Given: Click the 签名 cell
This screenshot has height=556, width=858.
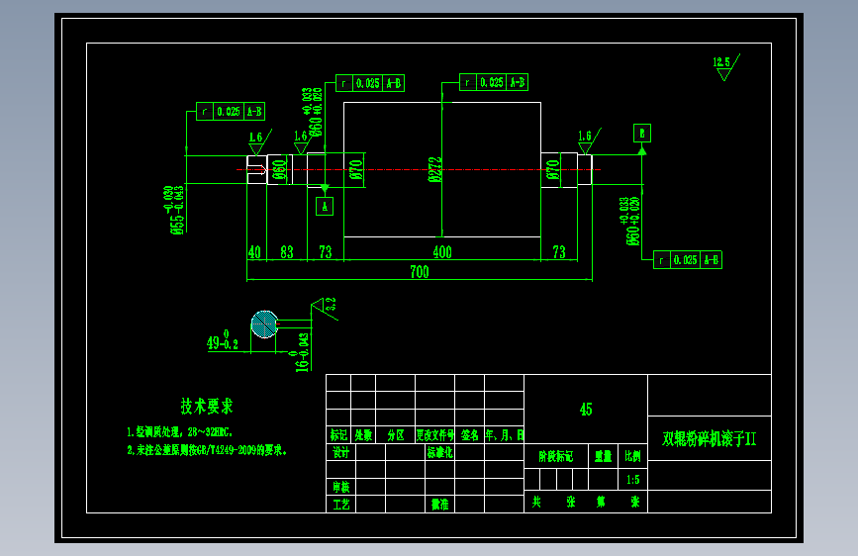Looking at the screenshot, I should tap(469, 435).
